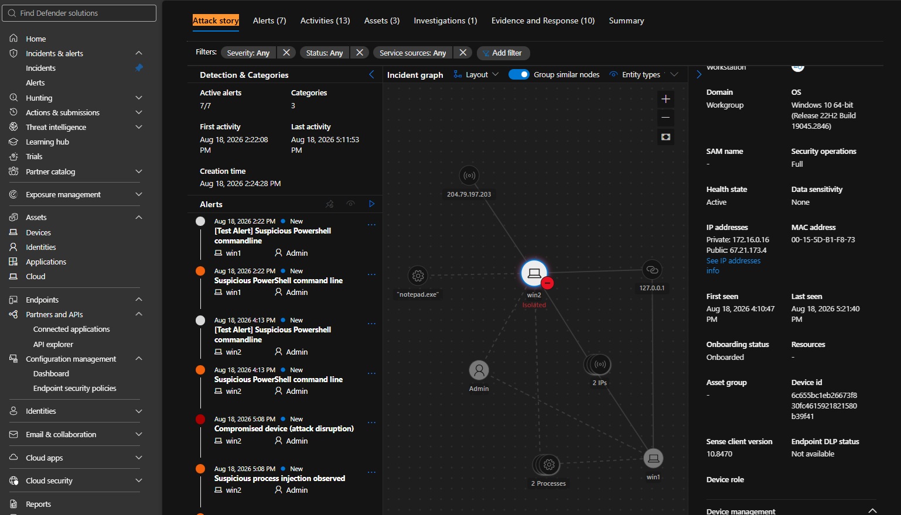Select the 204.79.197.203 IP node

pyautogui.click(x=469, y=175)
